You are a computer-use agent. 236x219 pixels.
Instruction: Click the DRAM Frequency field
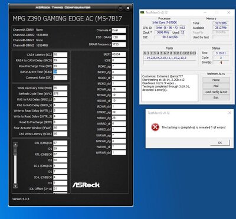[x=119, y=44]
